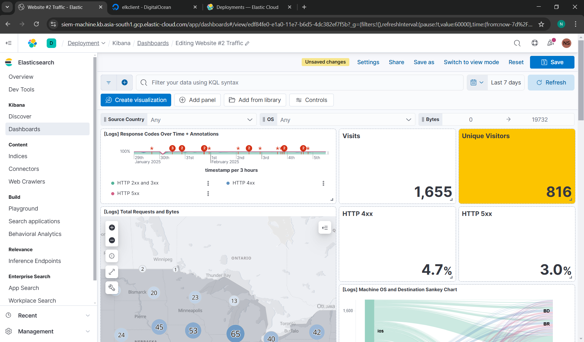Zoom out on the map
The height and width of the screenshot is (342, 584).
(x=112, y=240)
